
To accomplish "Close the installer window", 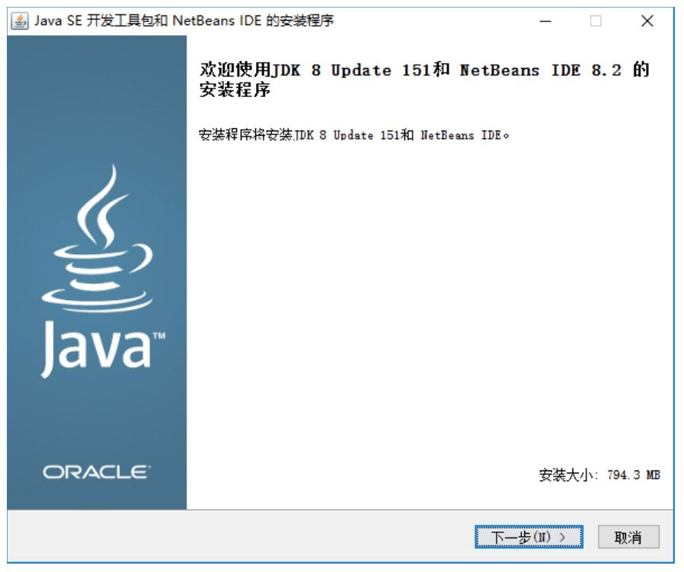I will [647, 21].
